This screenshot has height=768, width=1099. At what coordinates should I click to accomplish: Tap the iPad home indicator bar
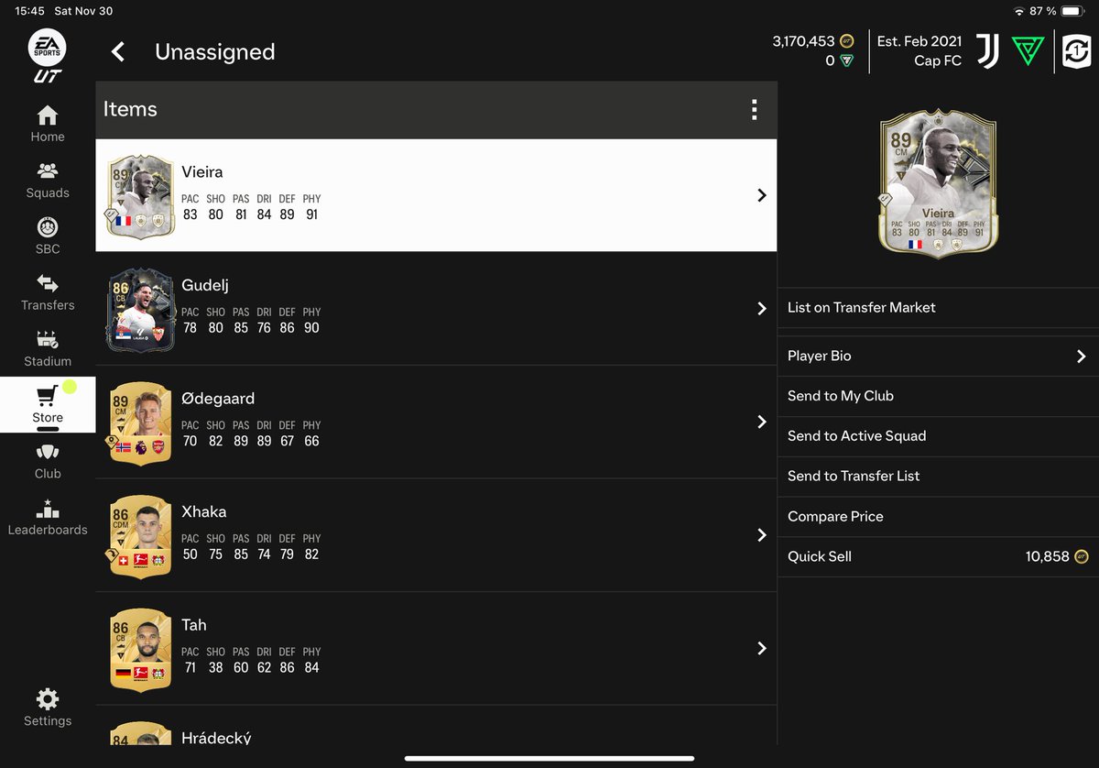pos(549,758)
